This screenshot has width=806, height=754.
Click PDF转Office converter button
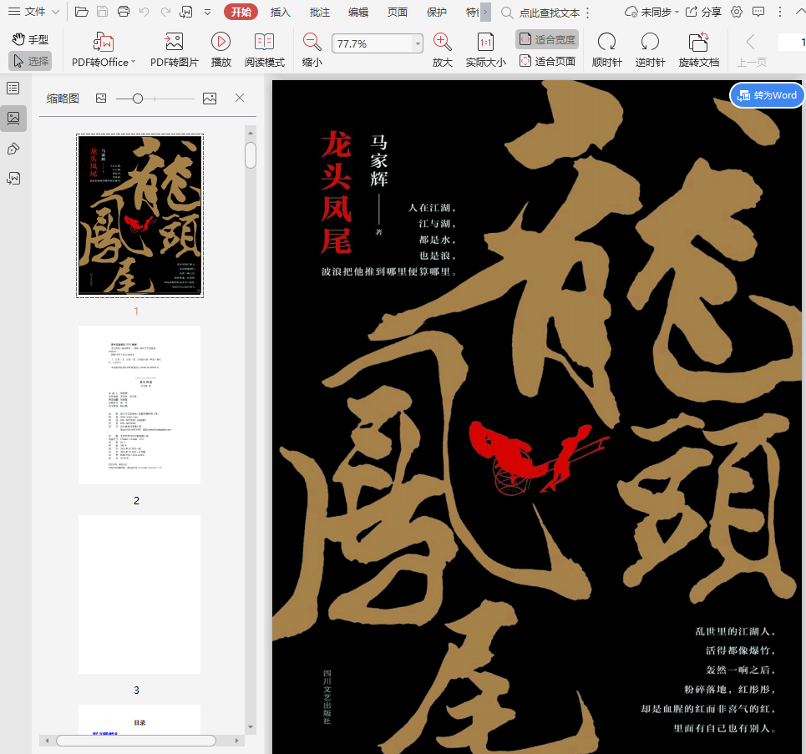click(x=104, y=49)
